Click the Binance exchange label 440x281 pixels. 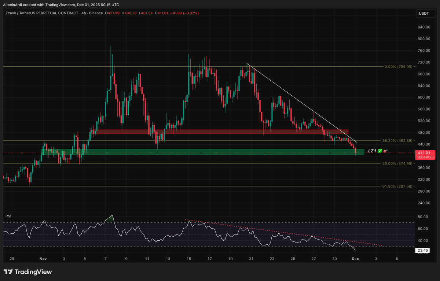(95, 13)
